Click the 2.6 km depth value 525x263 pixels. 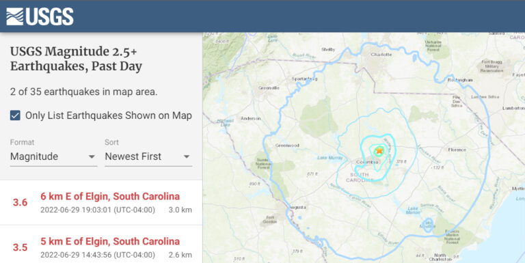point(180,255)
